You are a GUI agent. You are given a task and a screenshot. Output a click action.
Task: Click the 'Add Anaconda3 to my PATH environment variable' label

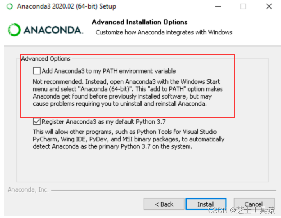[109, 71]
